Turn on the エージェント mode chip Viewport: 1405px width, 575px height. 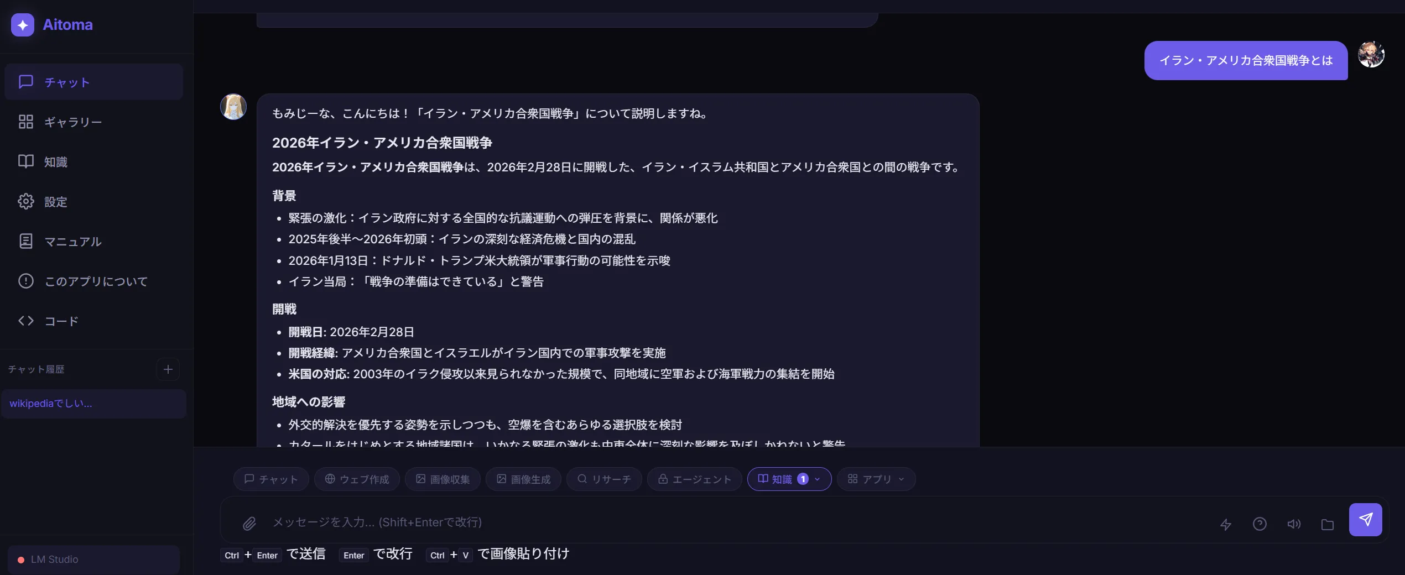coord(694,479)
